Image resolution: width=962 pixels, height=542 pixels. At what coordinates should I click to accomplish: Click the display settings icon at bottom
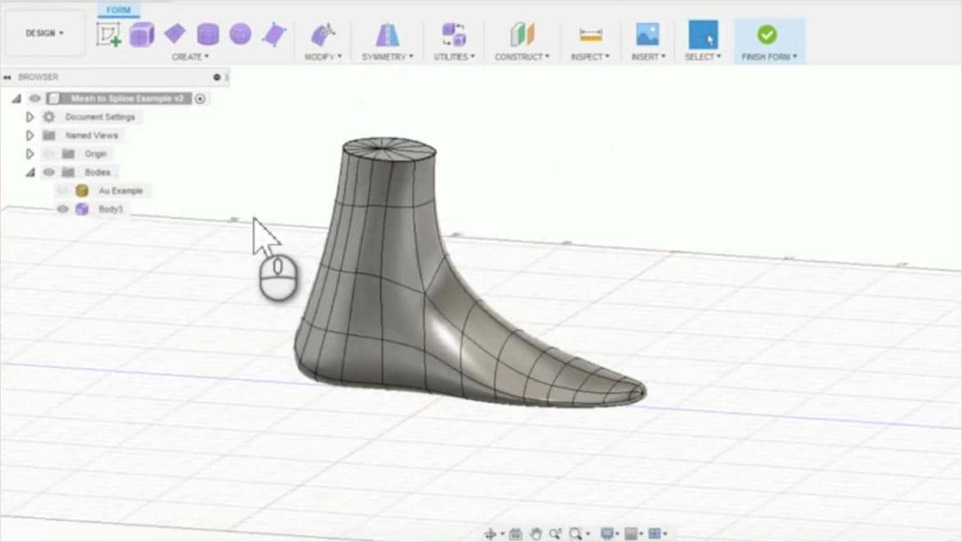[608, 532]
